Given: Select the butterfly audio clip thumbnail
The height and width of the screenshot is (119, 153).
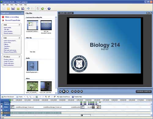Looking at the screenshot, I should [x=32, y=66].
